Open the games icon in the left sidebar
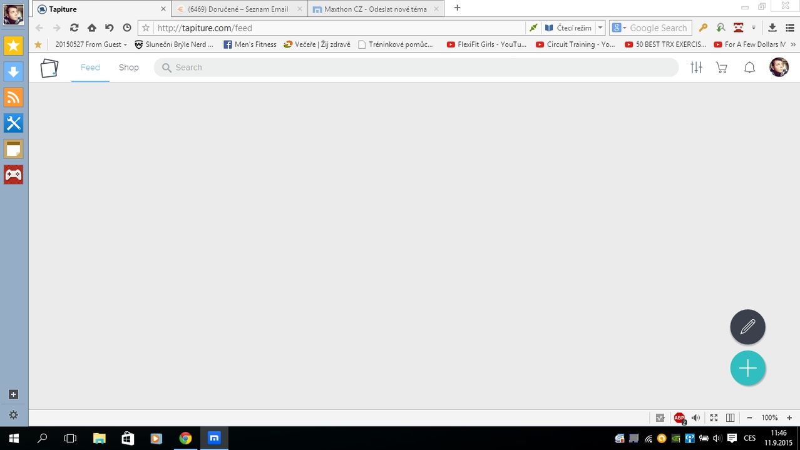 [13, 175]
